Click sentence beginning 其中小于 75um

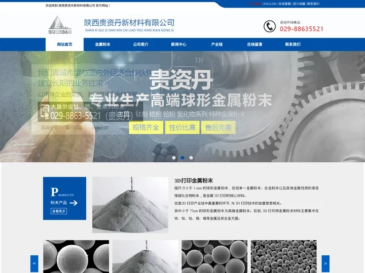click(246, 214)
